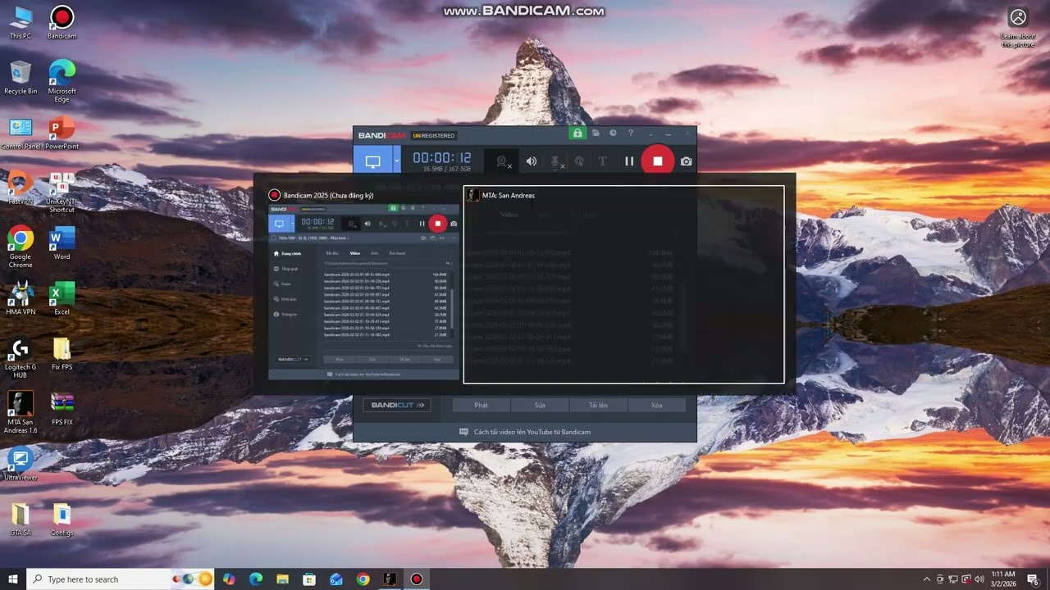The width and height of the screenshot is (1050, 590).
Task: Click the green lock icon in Bandicam
Action: (577, 134)
